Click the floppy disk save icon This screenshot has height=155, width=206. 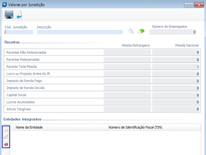coord(9,14)
